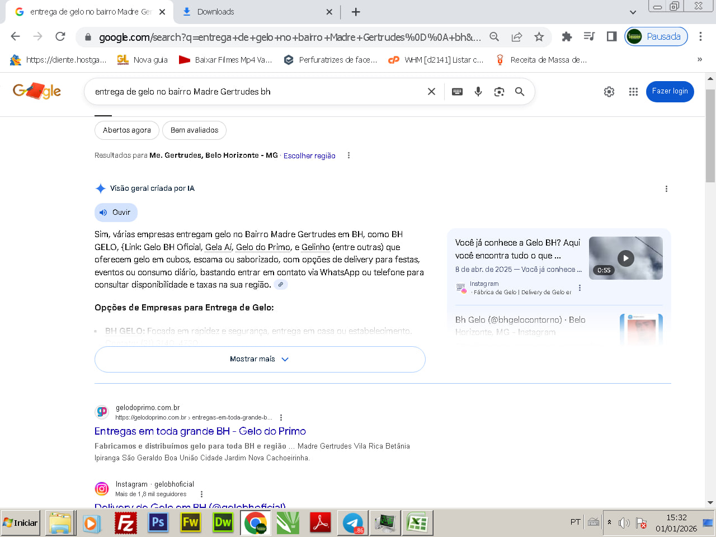This screenshot has height=537, width=716.
Task: Clear the search box text
Action: coord(431,92)
